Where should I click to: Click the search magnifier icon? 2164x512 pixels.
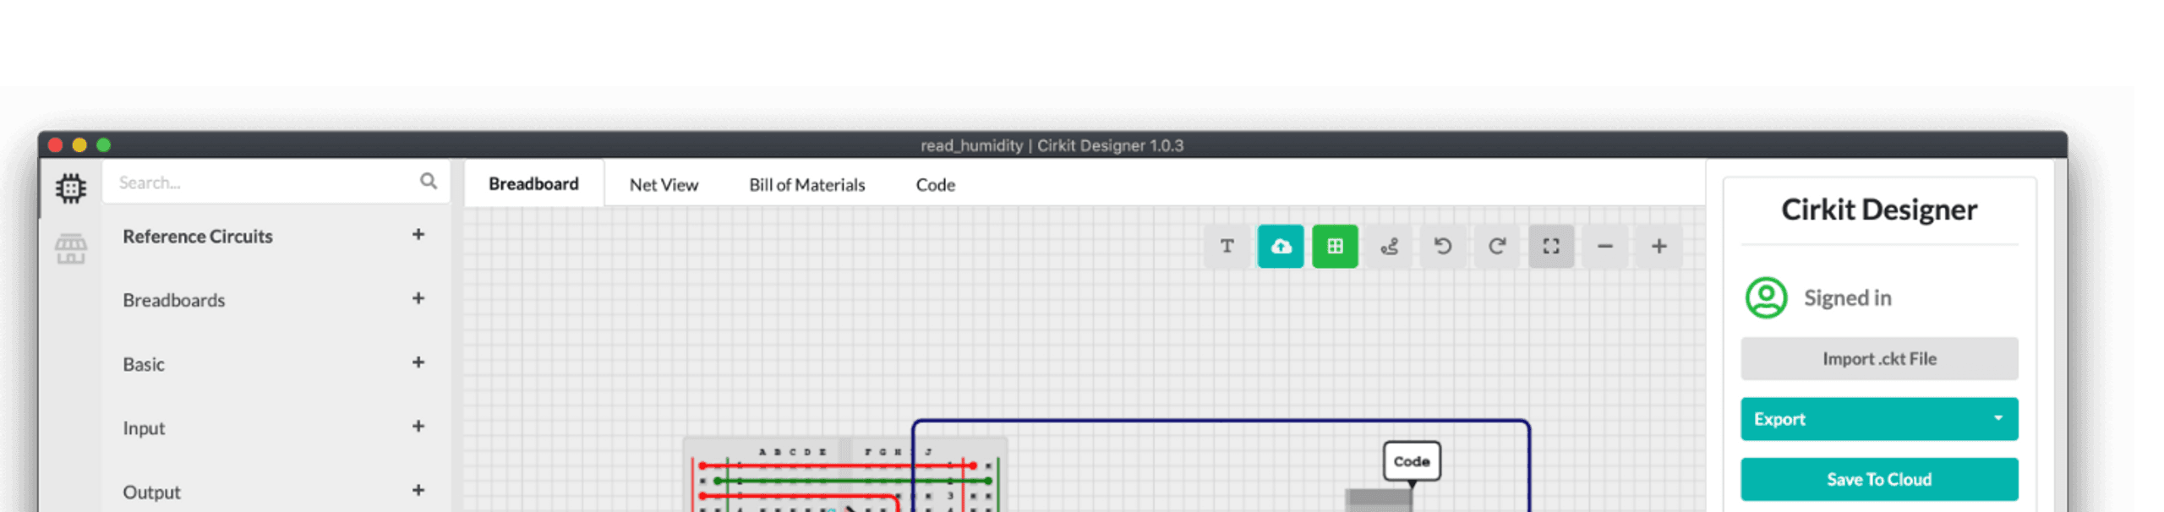[x=429, y=181]
